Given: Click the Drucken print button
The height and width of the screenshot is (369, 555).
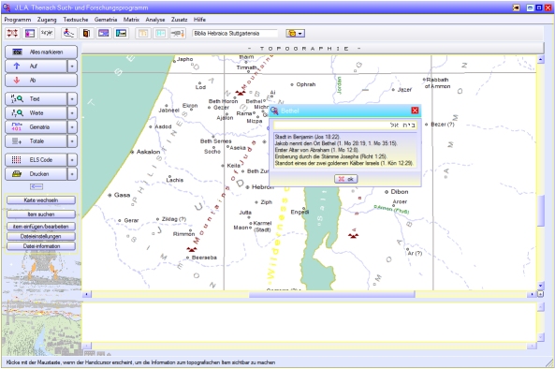Looking at the screenshot, I should [x=37, y=174].
